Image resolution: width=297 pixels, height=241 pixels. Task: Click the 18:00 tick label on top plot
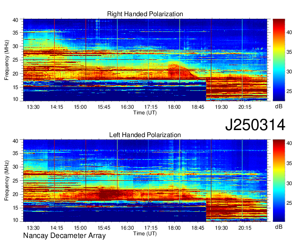174,107
